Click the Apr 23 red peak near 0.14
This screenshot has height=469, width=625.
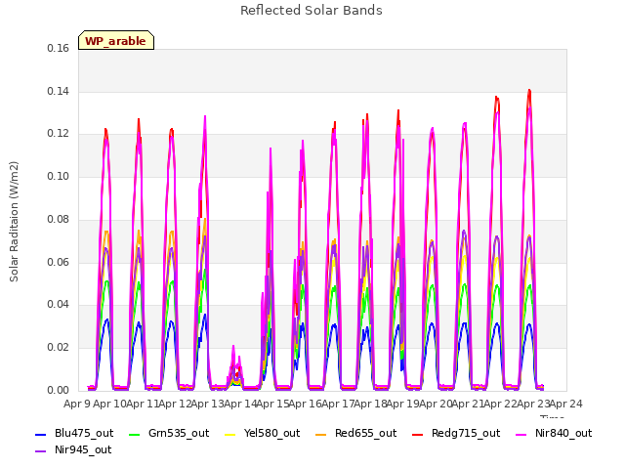tap(529, 92)
